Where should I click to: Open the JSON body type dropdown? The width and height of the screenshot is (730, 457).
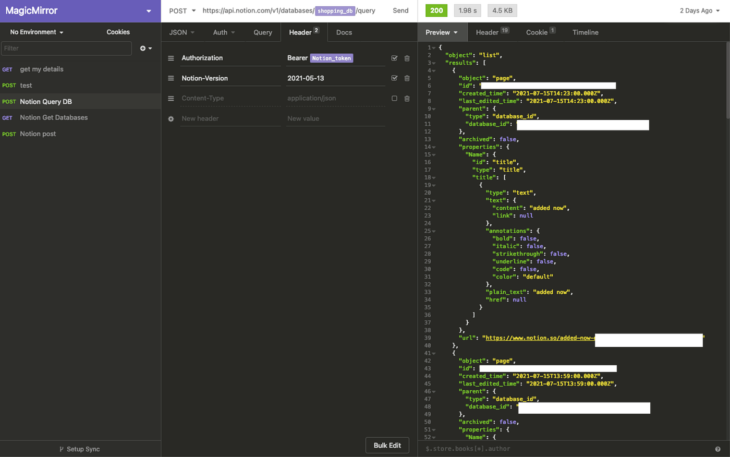(181, 32)
